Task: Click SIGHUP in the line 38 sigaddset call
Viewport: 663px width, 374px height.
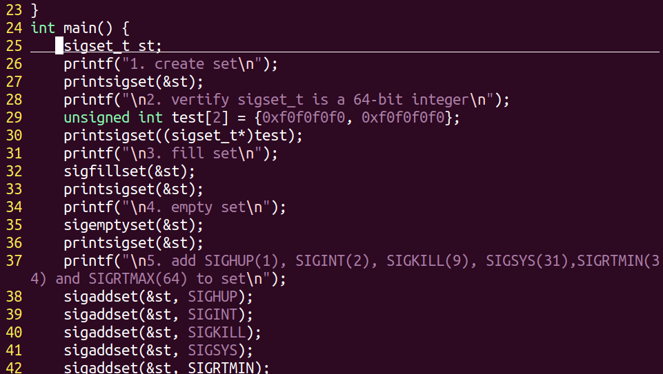Action: (212, 297)
